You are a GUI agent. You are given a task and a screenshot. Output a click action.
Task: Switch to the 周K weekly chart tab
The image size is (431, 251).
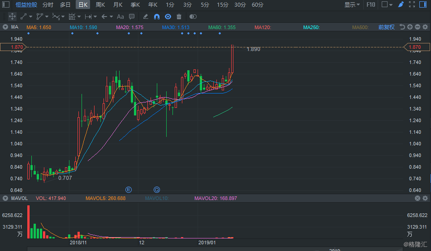(100, 5)
